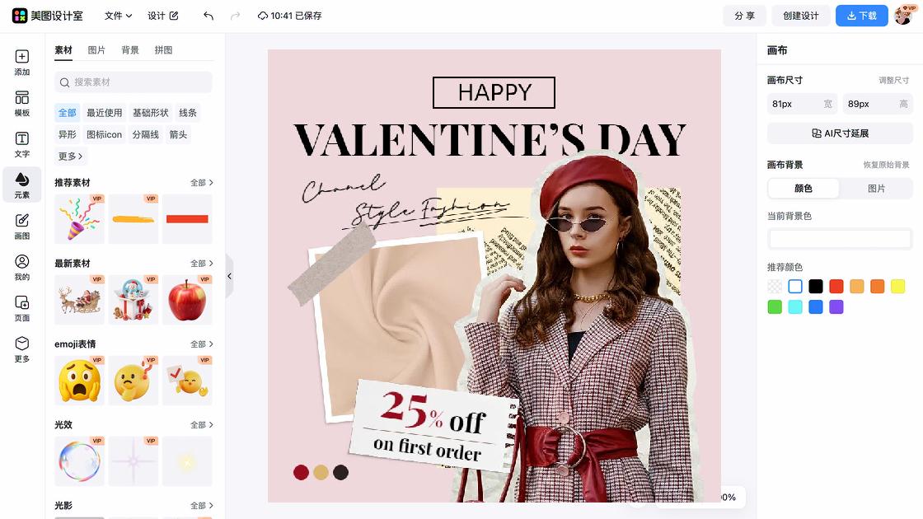The image size is (923, 519).
Task: Select 颜色 background mode toggle
Action: click(x=803, y=189)
